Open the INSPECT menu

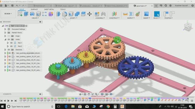(x=131, y=18)
